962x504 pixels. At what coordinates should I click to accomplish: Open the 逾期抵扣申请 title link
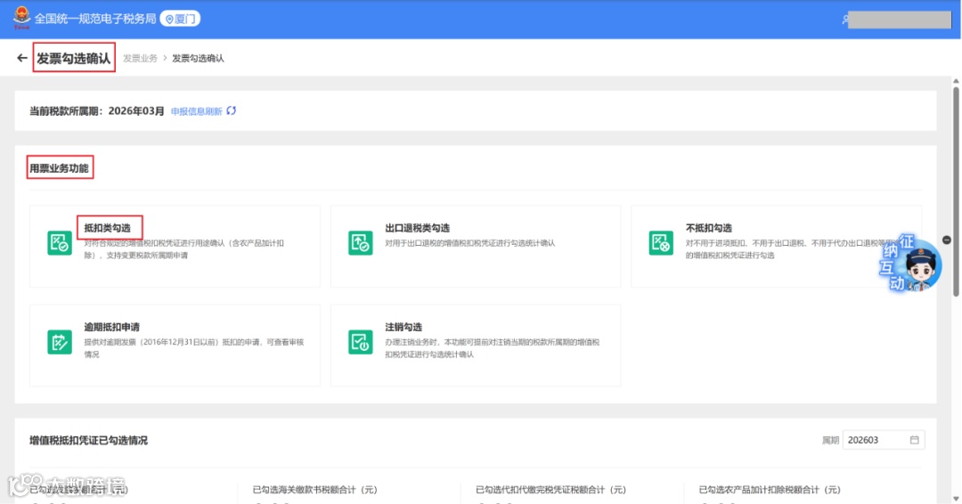(111, 328)
